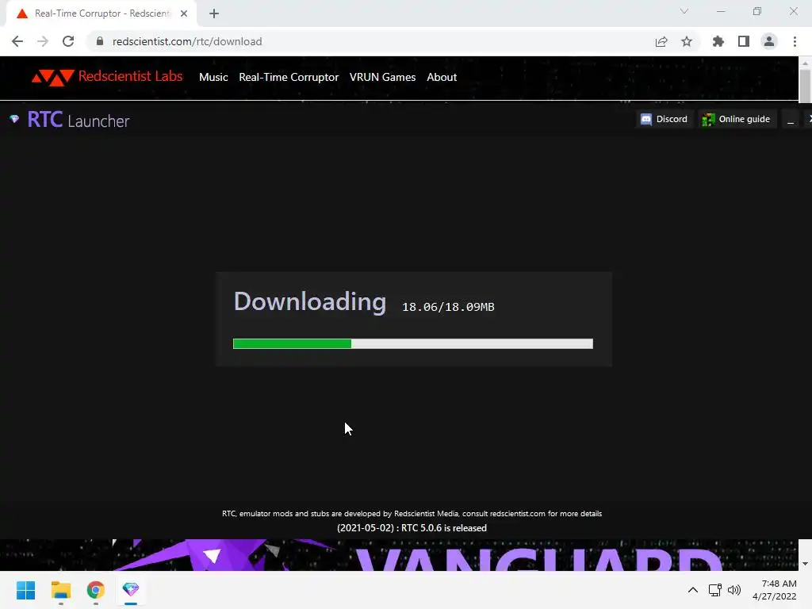Click the download progress bar
The height and width of the screenshot is (609, 812).
412,344
